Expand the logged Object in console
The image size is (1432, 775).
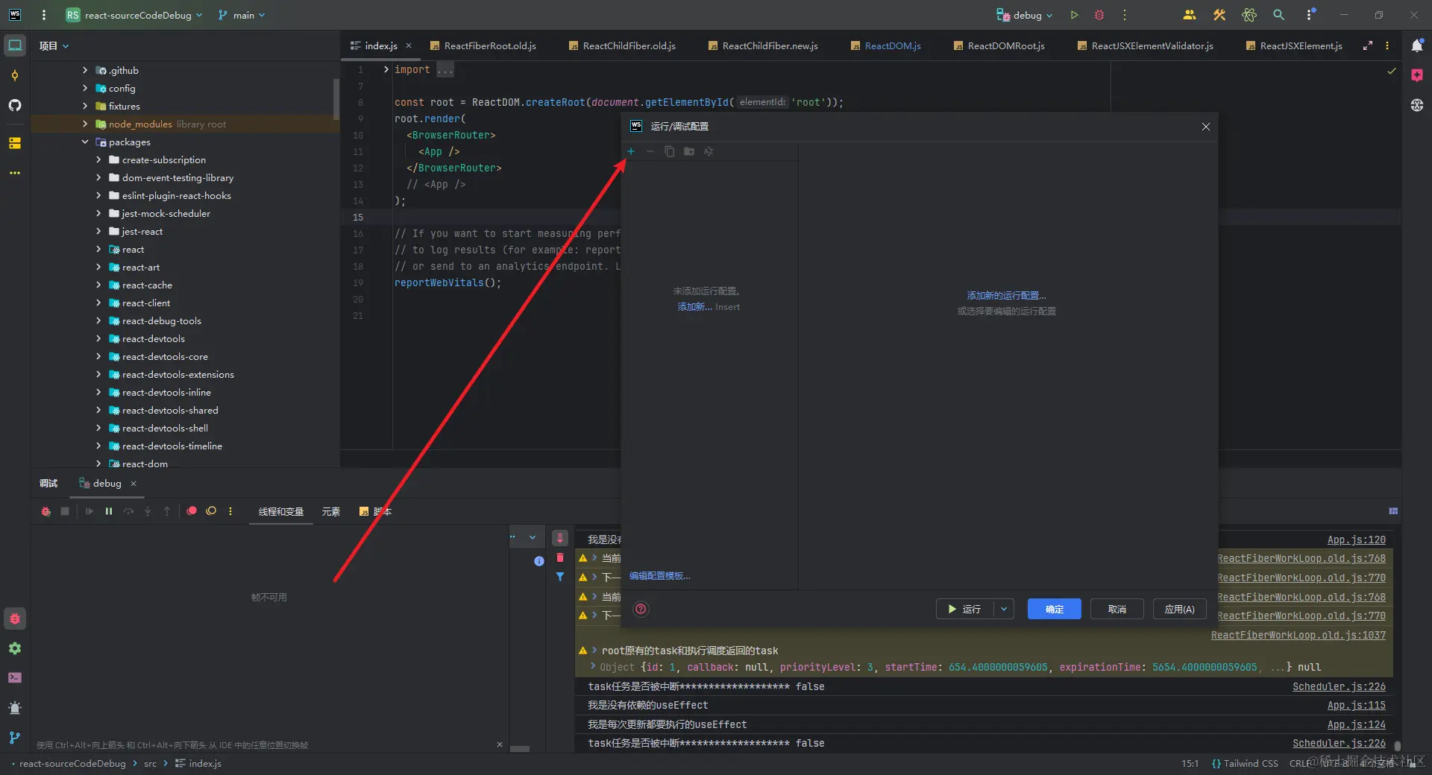(593, 667)
